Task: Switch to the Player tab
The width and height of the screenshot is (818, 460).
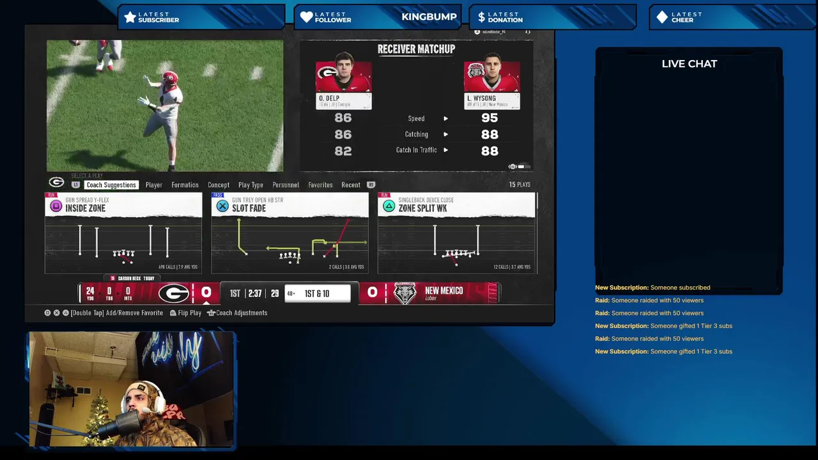Action: [153, 185]
